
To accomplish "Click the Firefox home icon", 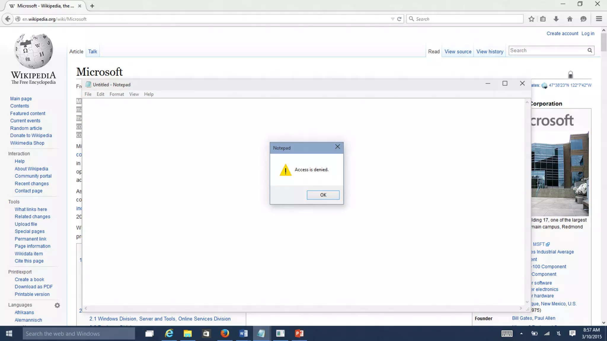I will [570, 19].
